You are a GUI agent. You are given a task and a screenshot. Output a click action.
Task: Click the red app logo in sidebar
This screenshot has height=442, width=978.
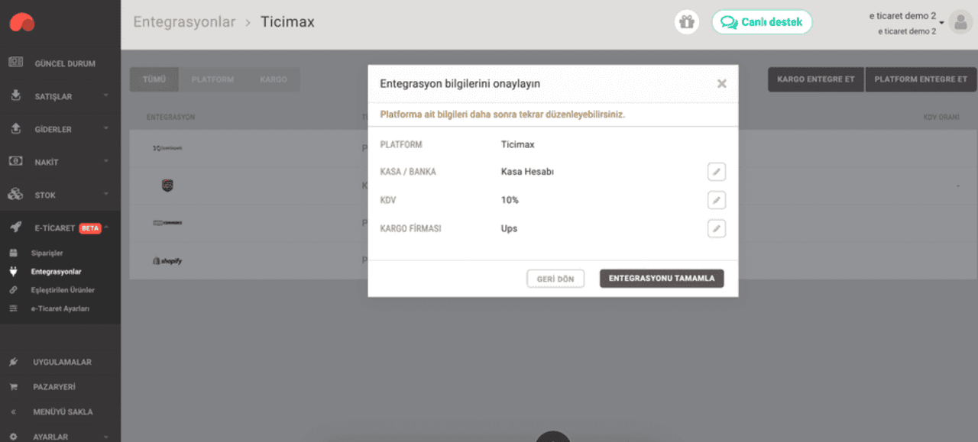(22, 24)
